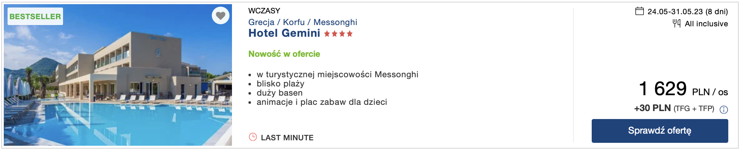This screenshot has width=743, height=152.
Task: Click the calendar icon beside travel dates
Action: coord(639,11)
